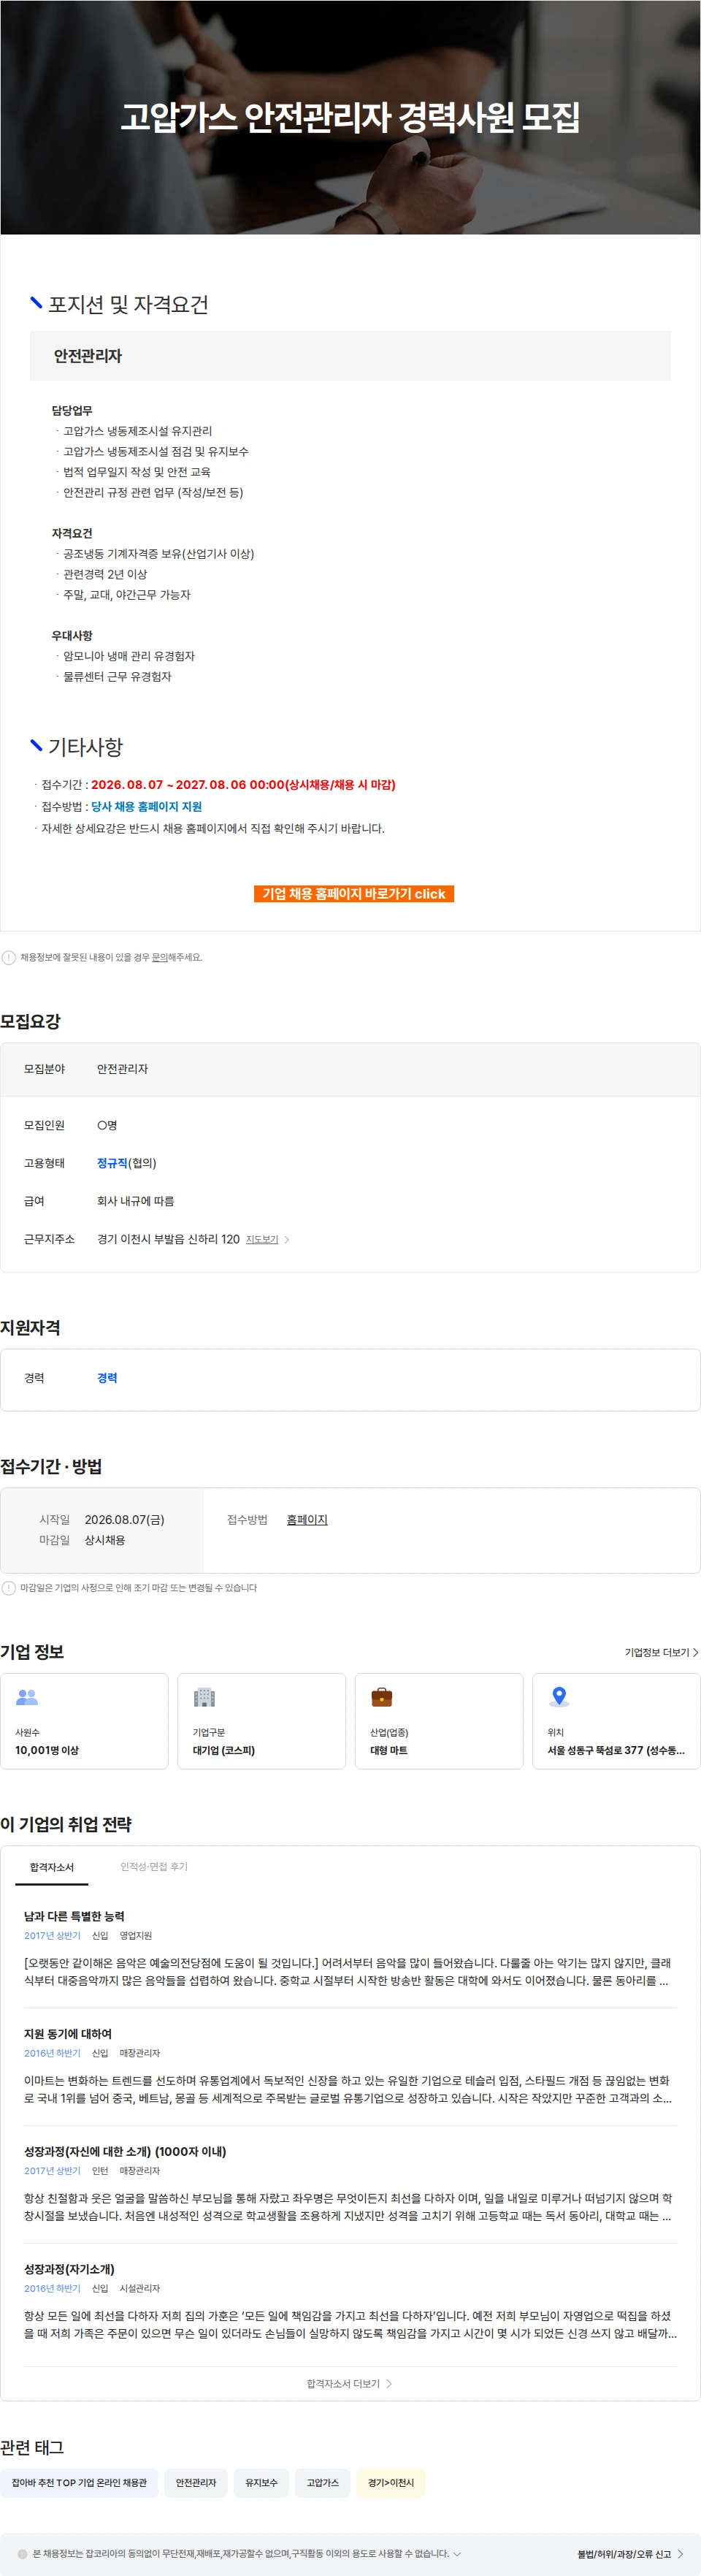
Task: Click the 인턴 label under 성장과정(자신에 대한 소개)
Action: [x=100, y=2171]
